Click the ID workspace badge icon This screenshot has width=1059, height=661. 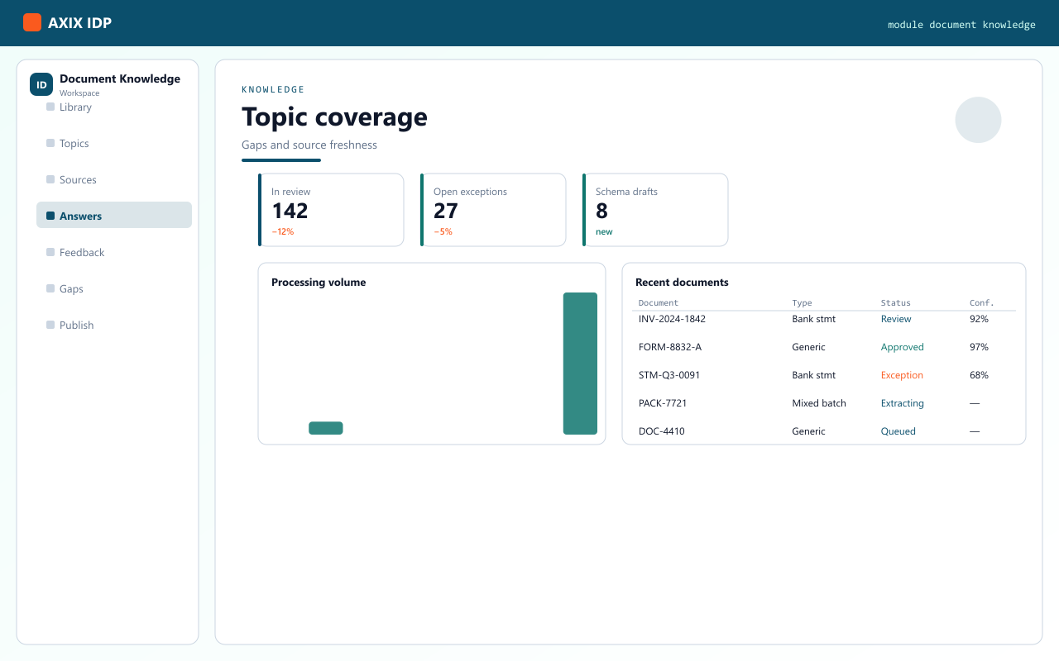(41, 84)
